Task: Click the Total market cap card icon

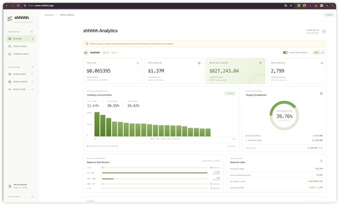Action: coord(199,63)
